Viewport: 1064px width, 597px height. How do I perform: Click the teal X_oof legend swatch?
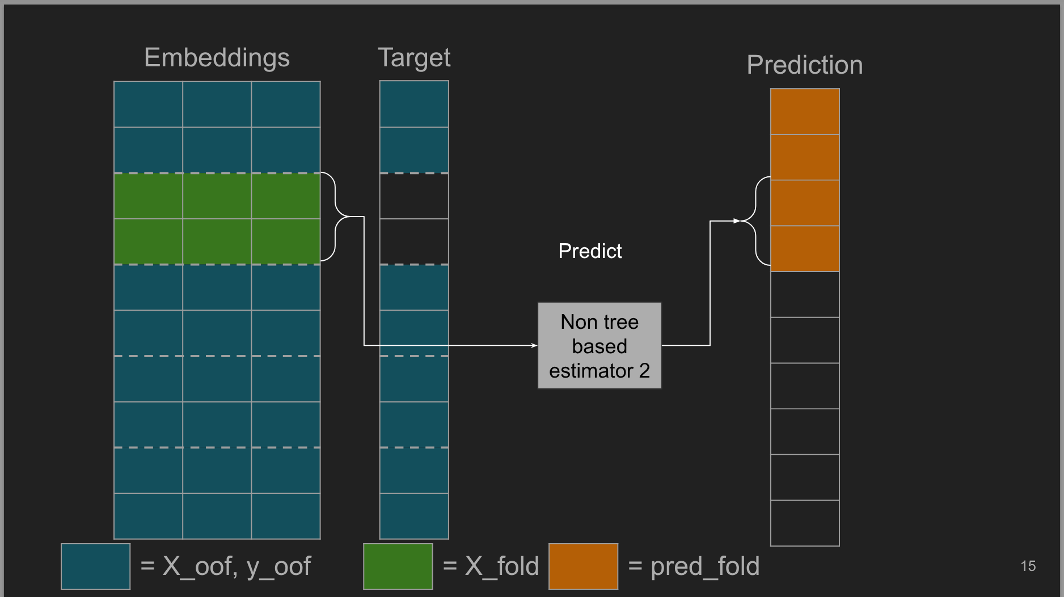[x=95, y=566]
